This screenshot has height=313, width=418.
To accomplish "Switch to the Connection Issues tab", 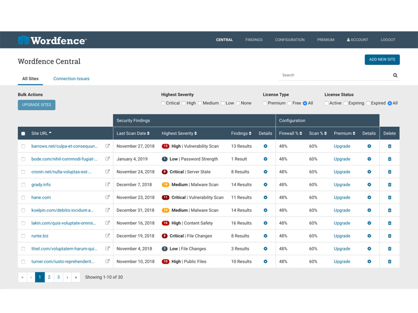I will click(x=72, y=79).
